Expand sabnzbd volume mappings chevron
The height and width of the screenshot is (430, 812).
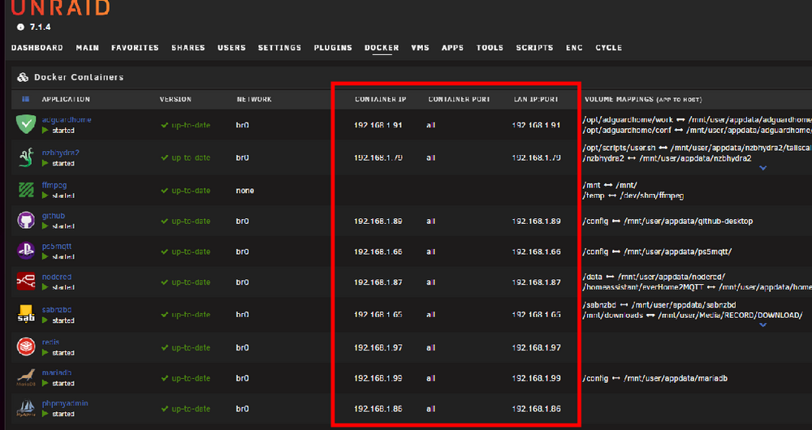pyautogui.click(x=762, y=325)
